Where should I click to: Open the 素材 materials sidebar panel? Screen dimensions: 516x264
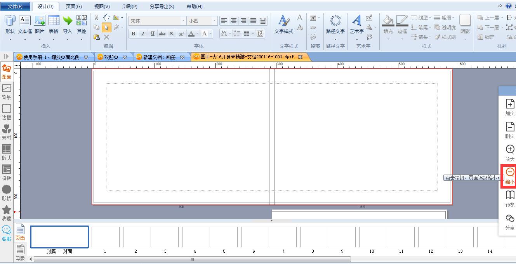tap(7, 133)
